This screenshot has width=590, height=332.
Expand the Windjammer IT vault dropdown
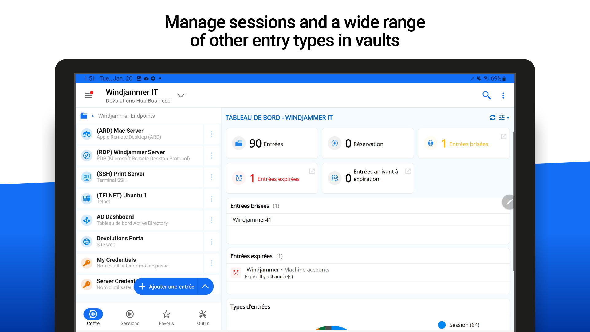(181, 96)
